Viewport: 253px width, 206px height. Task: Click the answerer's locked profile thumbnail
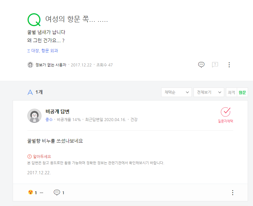[x=34, y=116]
